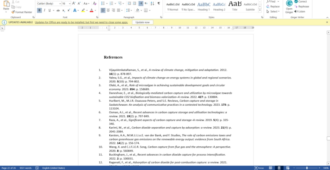Switch to Read Mode view in status bar
Image resolution: width=330 pixels, height=170 pixels.
click(x=270, y=168)
